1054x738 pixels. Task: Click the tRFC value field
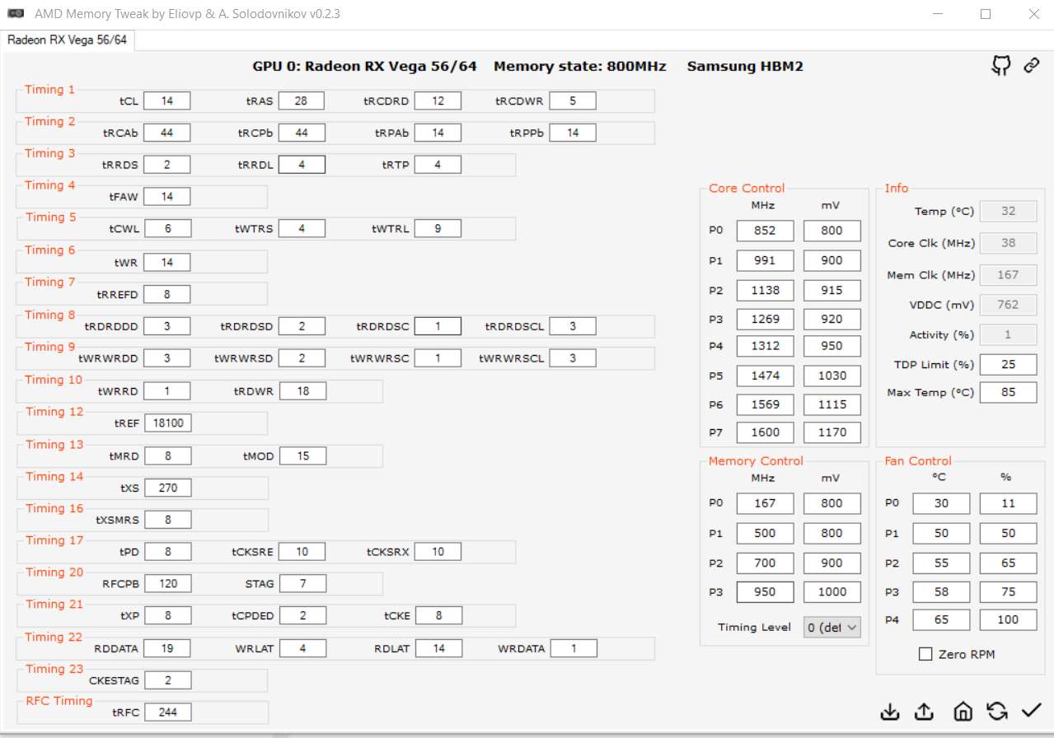coord(168,712)
